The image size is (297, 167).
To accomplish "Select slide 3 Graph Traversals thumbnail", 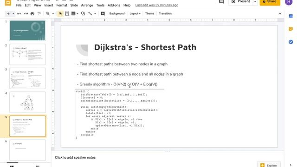I will pyautogui.click(x=28, y=78).
